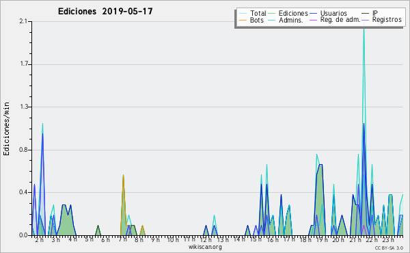Screen dimensions: 410x253
Task: Click the 0.8 y-axis value
Action: pyautogui.click(x=23, y=150)
